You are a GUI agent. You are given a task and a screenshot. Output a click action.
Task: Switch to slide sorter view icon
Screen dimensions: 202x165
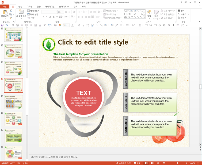point(152,163)
